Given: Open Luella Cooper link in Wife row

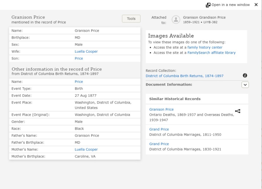Looking at the screenshot, I should [86, 51].
